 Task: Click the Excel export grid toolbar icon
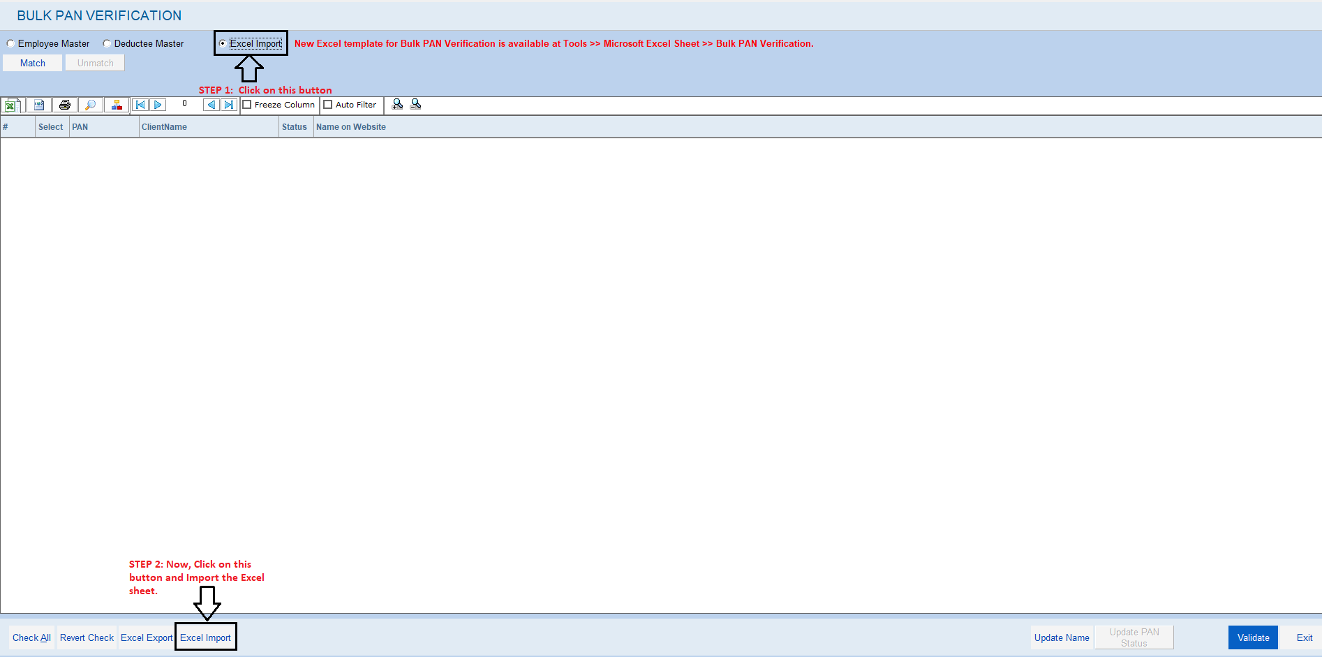(13, 105)
